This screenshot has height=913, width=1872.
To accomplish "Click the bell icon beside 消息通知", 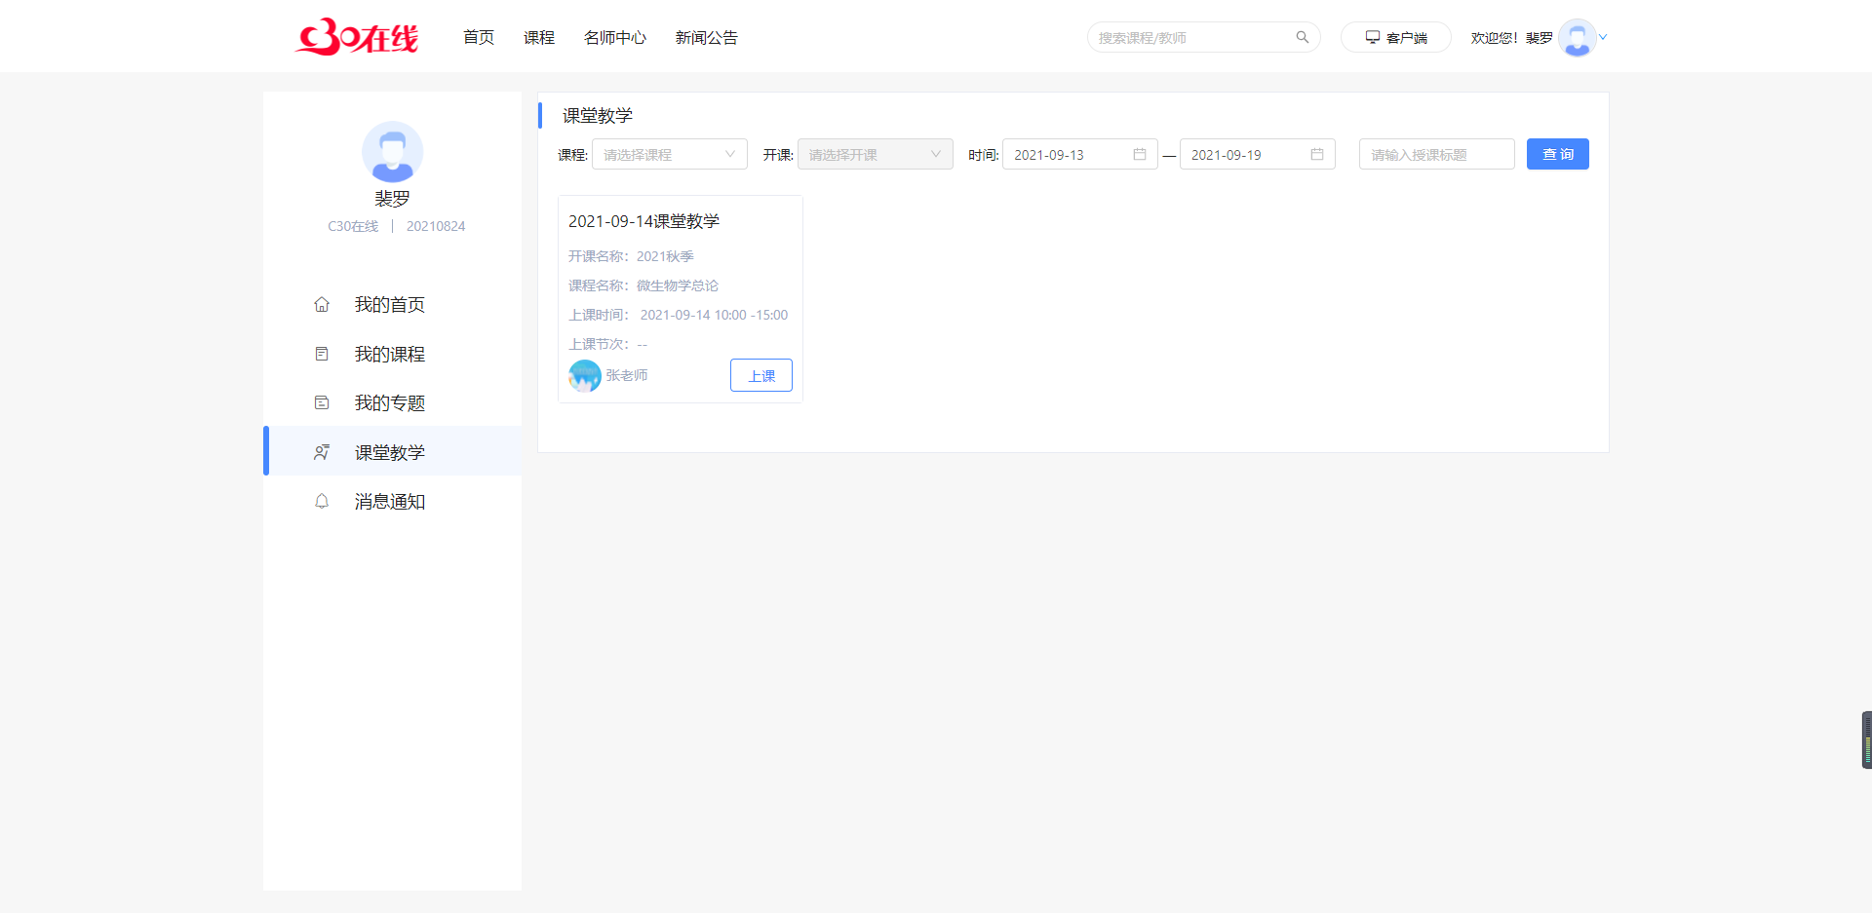I will click(x=322, y=501).
